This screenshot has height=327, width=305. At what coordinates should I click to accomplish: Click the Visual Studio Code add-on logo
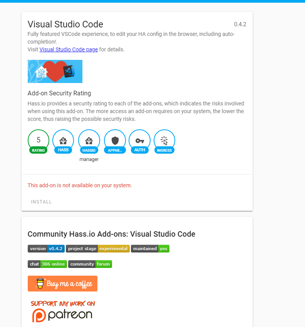(55, 71)
